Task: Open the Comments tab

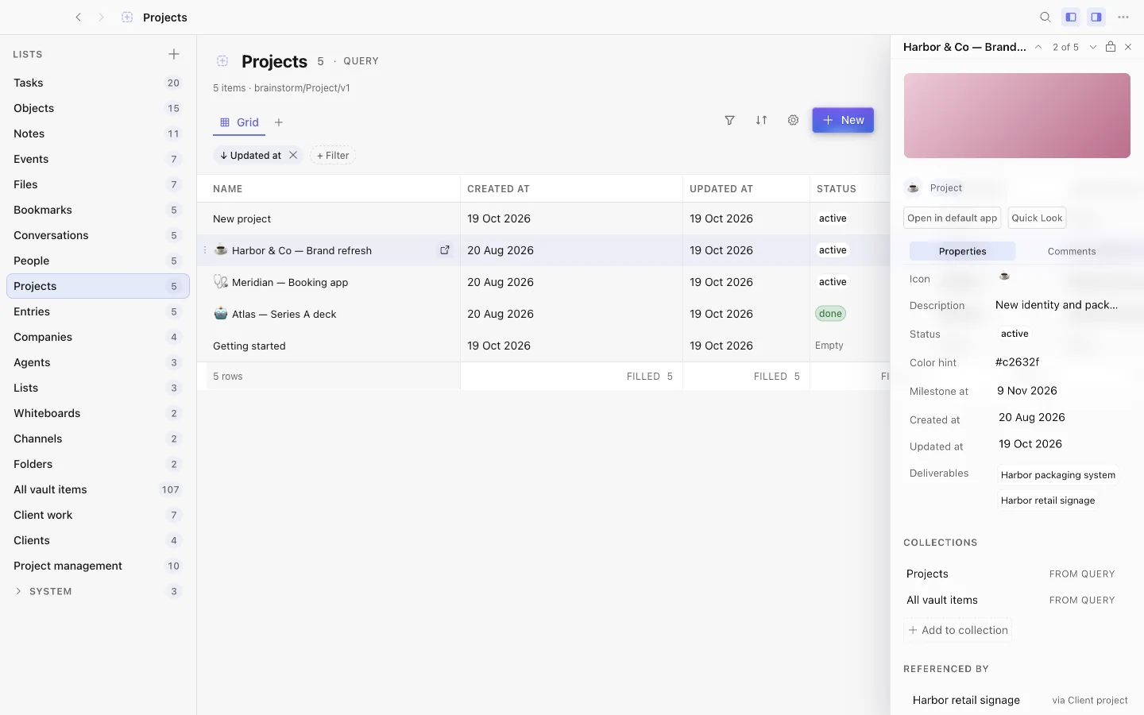Action: point(1072,251)
